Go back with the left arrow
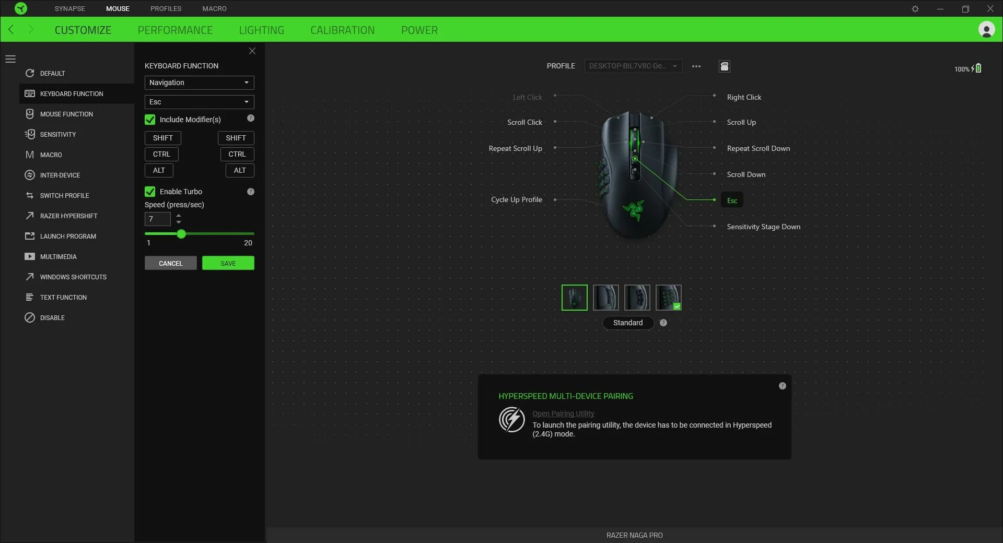 11,30
